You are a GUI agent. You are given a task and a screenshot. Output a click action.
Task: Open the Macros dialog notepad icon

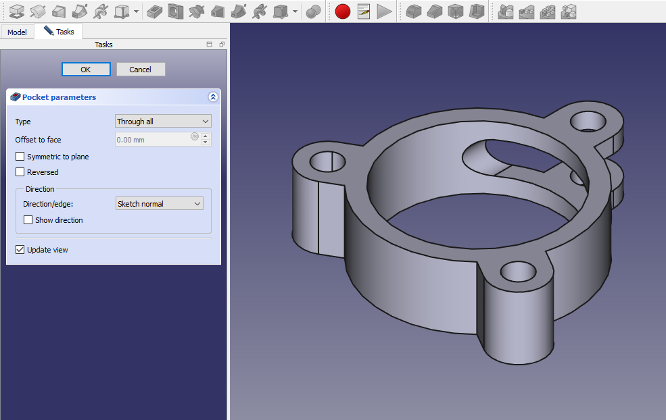pos(364,11)
